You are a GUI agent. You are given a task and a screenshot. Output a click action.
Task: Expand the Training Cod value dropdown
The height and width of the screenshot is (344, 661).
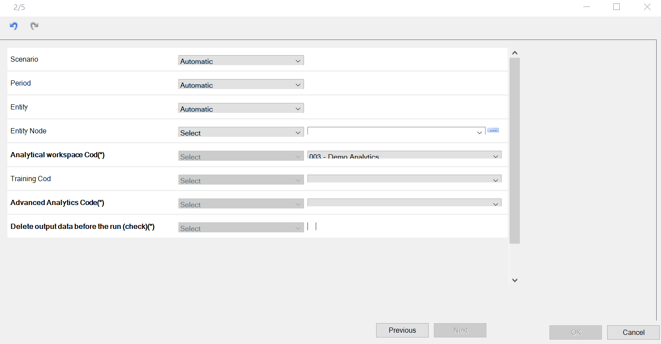pyautogui.click(x=404, y=179)
